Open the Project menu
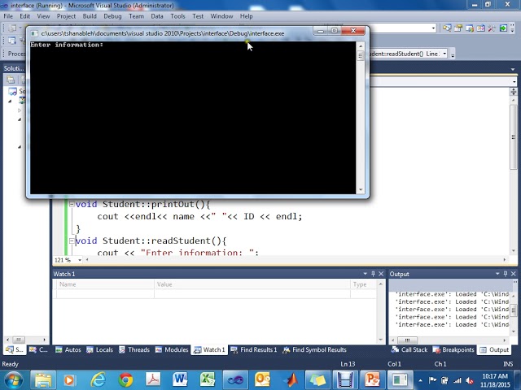The width and height of the screenshot is (521, 390). 66,16
